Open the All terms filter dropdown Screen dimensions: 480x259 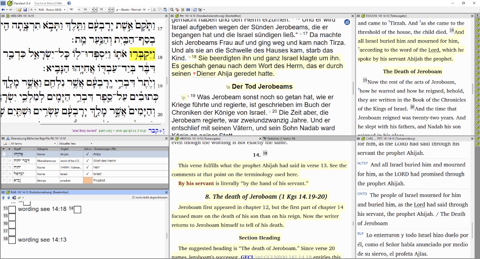click(55, 144)
